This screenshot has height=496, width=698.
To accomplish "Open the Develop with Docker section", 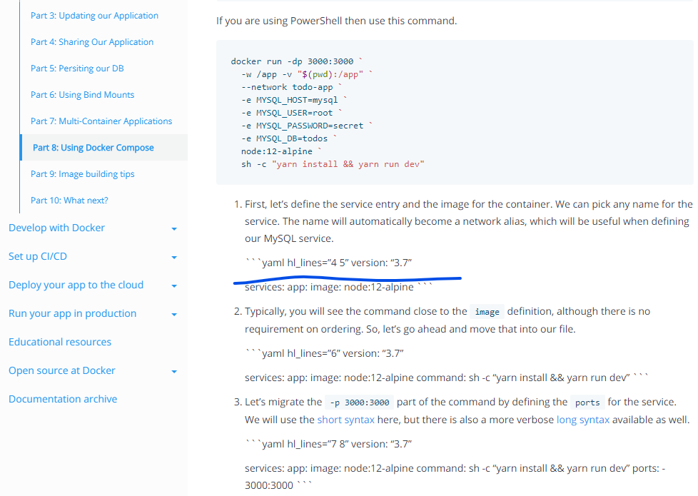I will [x=56, y=228].
